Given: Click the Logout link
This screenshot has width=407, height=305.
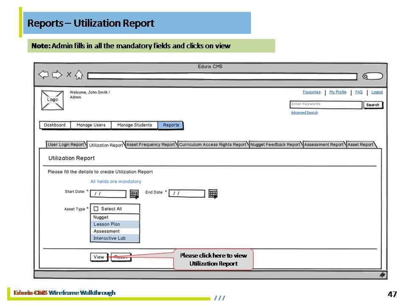Looking at the screenshot, I should point(377,92).
